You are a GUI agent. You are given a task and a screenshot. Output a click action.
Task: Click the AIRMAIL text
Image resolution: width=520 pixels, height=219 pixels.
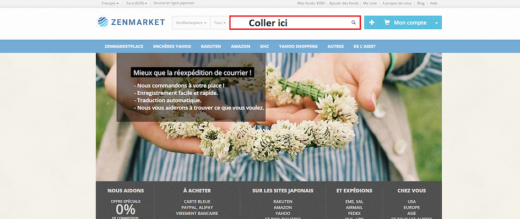[x=354, y=207]
